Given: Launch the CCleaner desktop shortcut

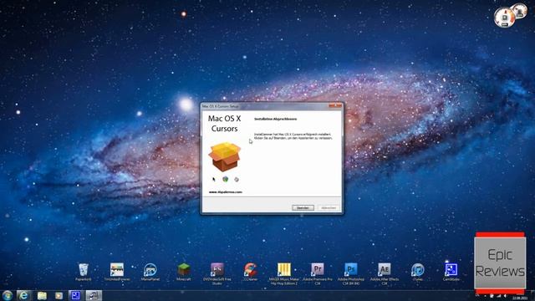Looking at the screenshot, I should click(251, 272).
